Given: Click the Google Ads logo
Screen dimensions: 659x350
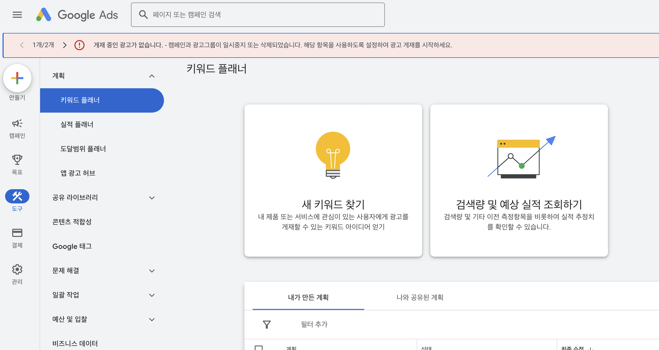Looking at the screenshot, I should click(x=77, y=14).
